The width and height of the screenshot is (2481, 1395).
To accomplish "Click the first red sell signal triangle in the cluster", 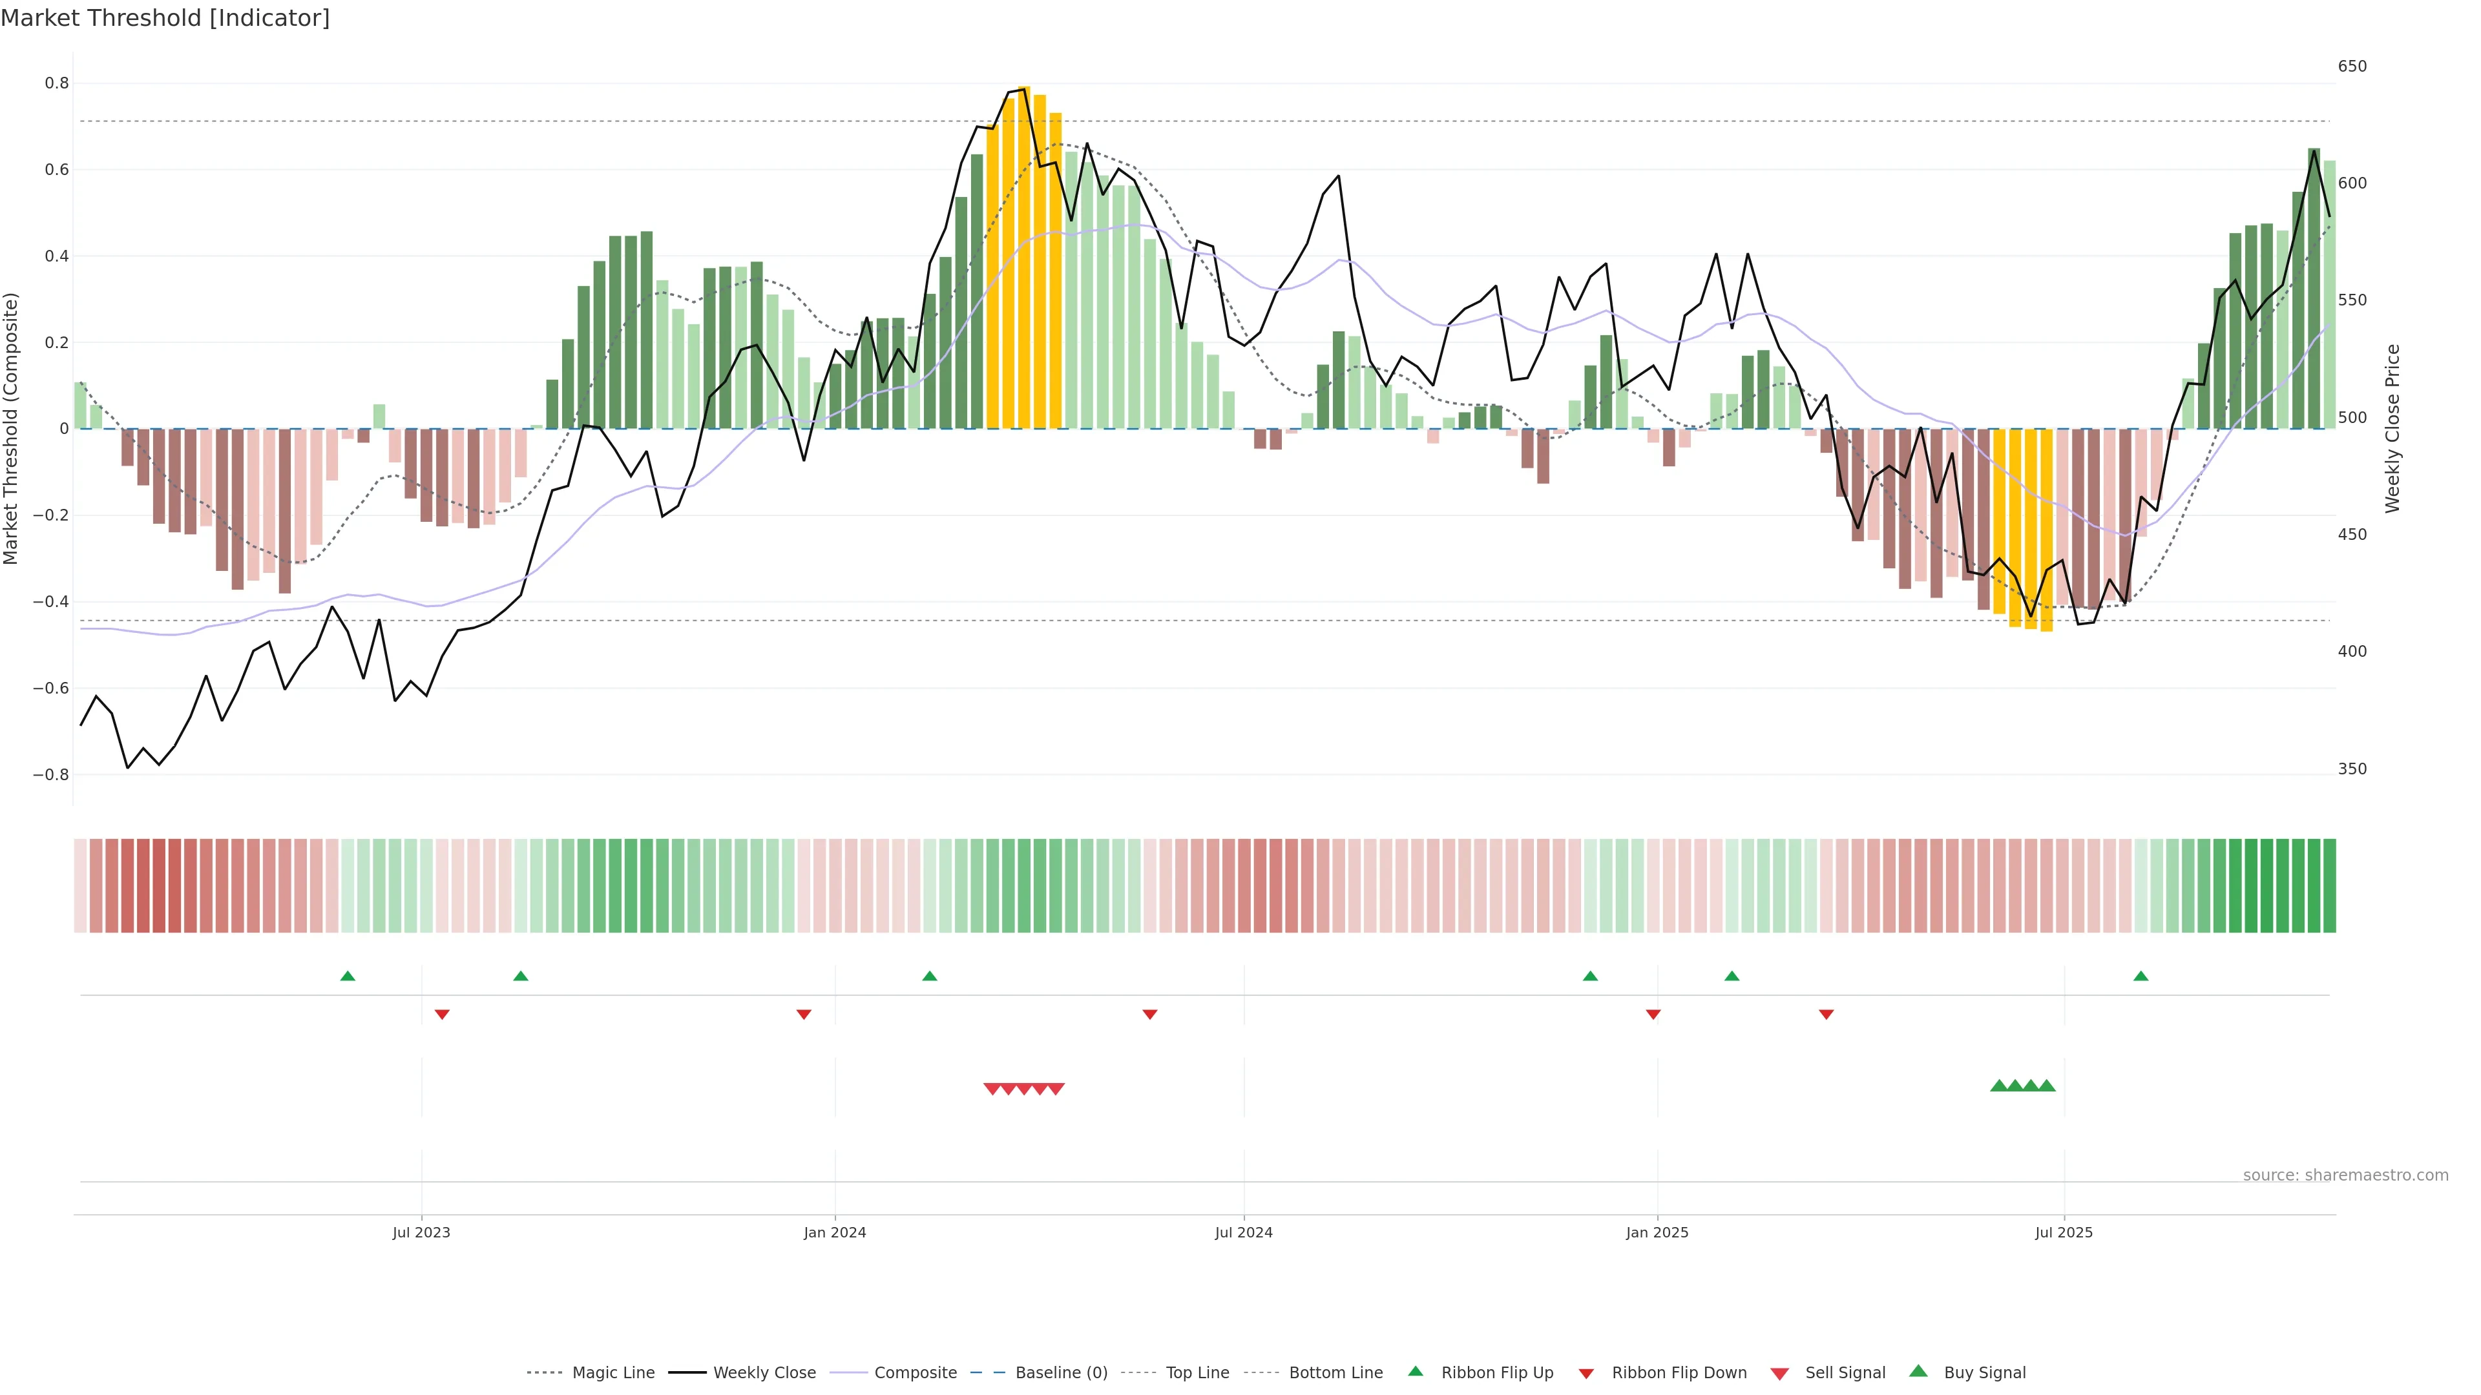I will pyautogui.click(x=992, y=1089).
